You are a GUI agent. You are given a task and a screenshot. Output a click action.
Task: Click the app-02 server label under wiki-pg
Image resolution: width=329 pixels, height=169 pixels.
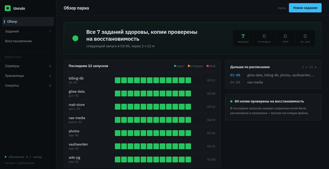[74, 162]
